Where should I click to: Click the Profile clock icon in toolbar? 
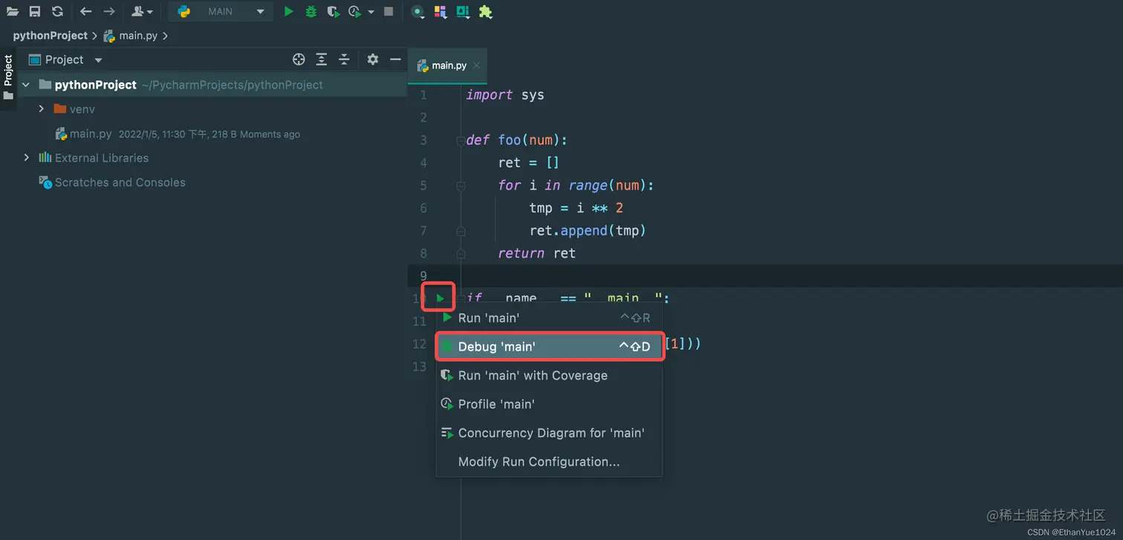(x=355, y=12)
